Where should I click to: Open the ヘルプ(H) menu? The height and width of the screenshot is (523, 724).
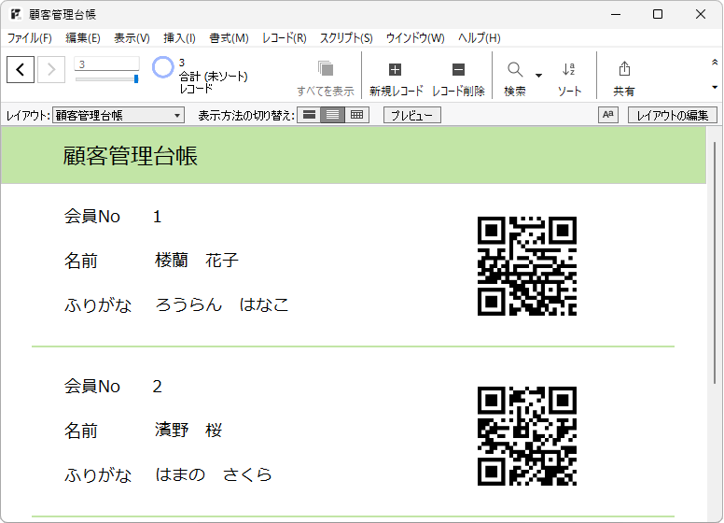480,38
